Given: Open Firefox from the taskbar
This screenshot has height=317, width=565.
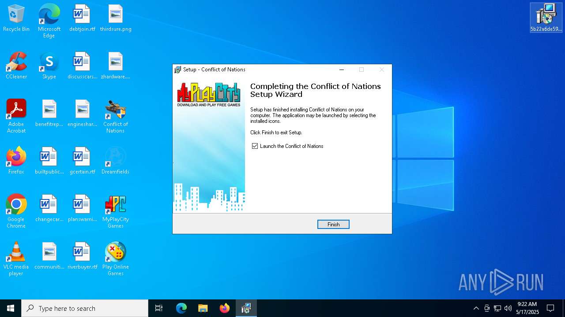Looking at the screenshot, I should (225, 308).
